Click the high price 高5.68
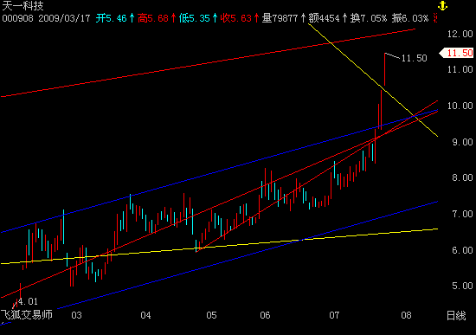 [x=152, y=18]
